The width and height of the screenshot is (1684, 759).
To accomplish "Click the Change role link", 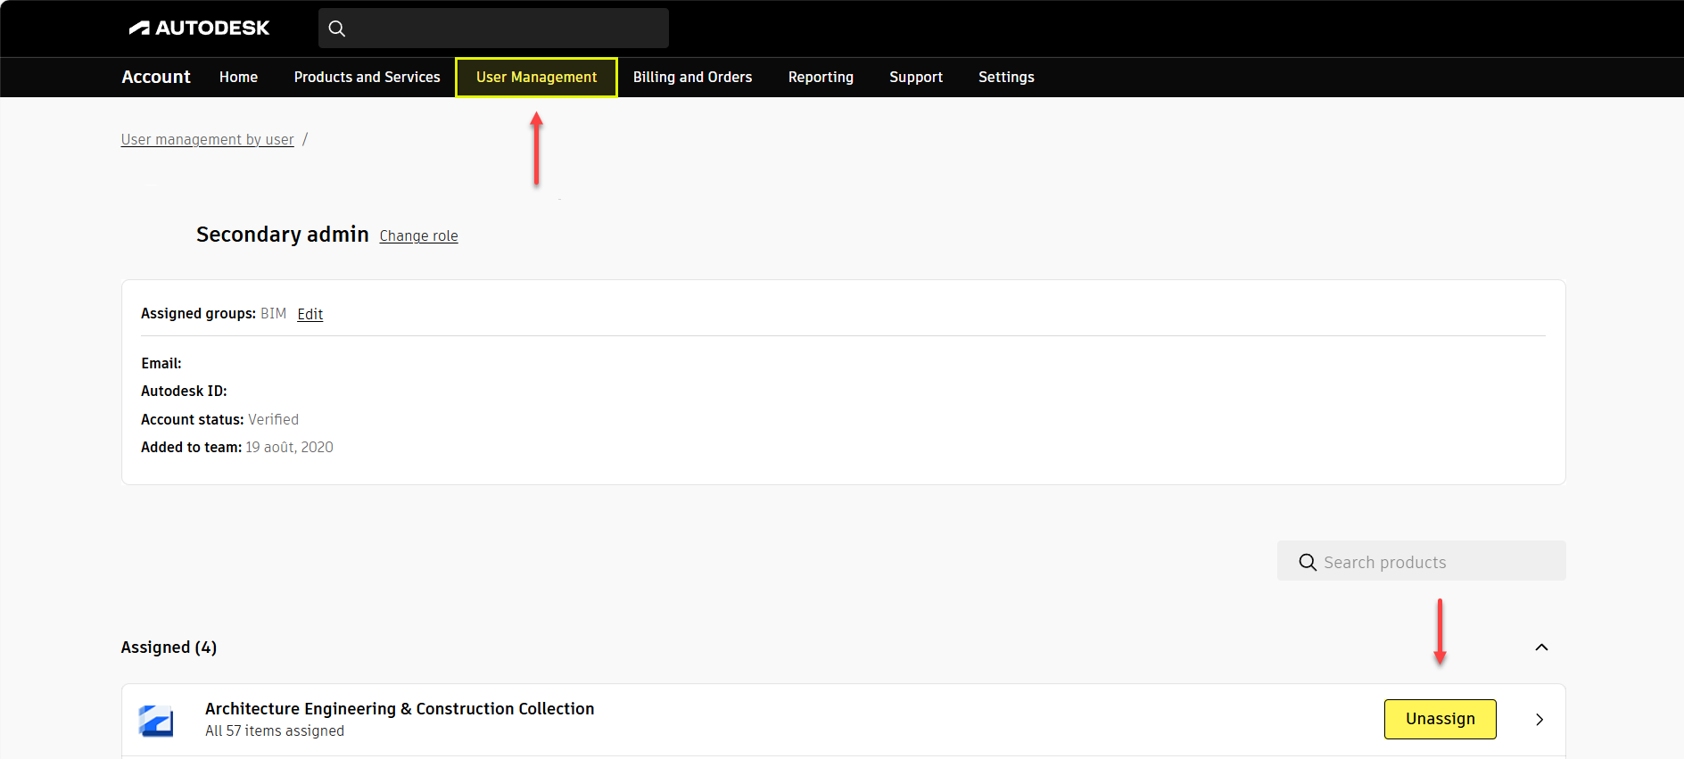I will [418, 235].
